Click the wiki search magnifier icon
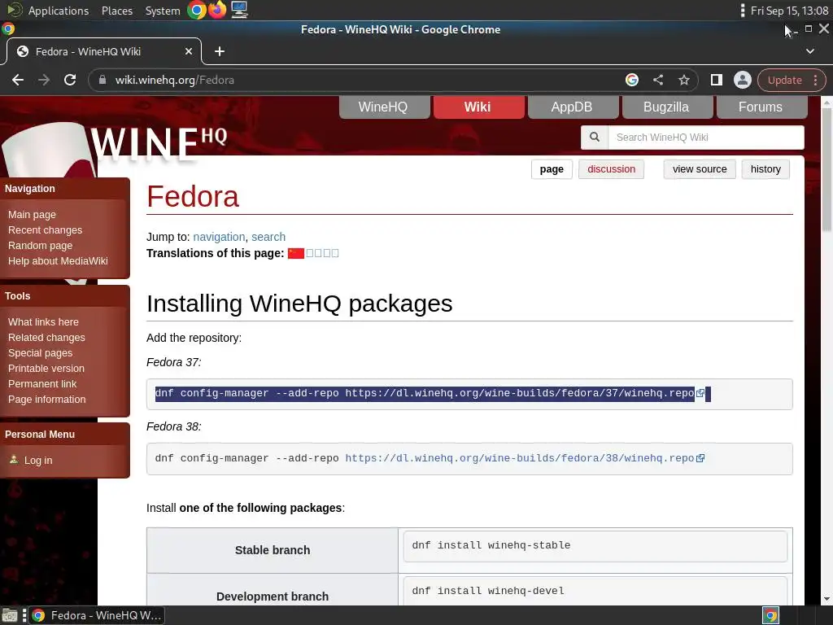The height and width of the screenshot is (625, 833). tap(595, 137)
